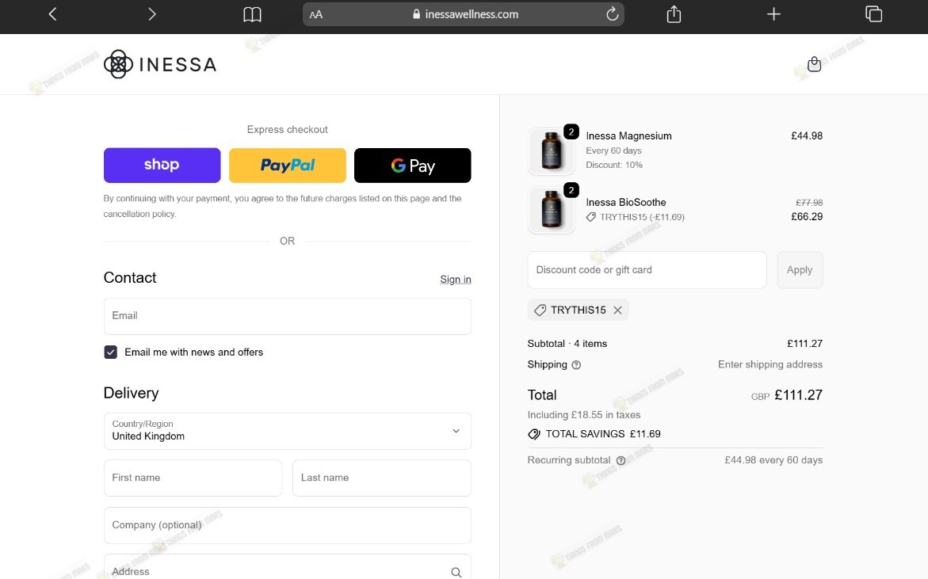The height and width of the screenshot is (579, 928).
Task: Click the 'Subtotal · 4 items' label
Action: pyautogui.click(x=567, y=344)
